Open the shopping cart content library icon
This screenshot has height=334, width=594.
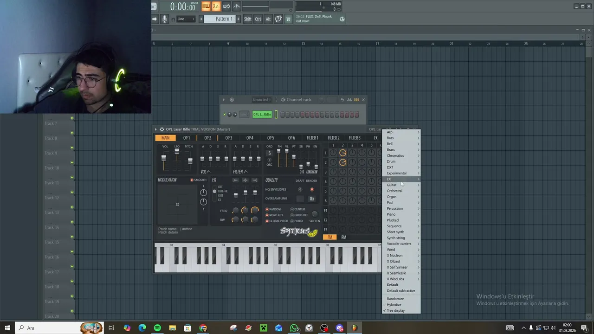(288, 19)
